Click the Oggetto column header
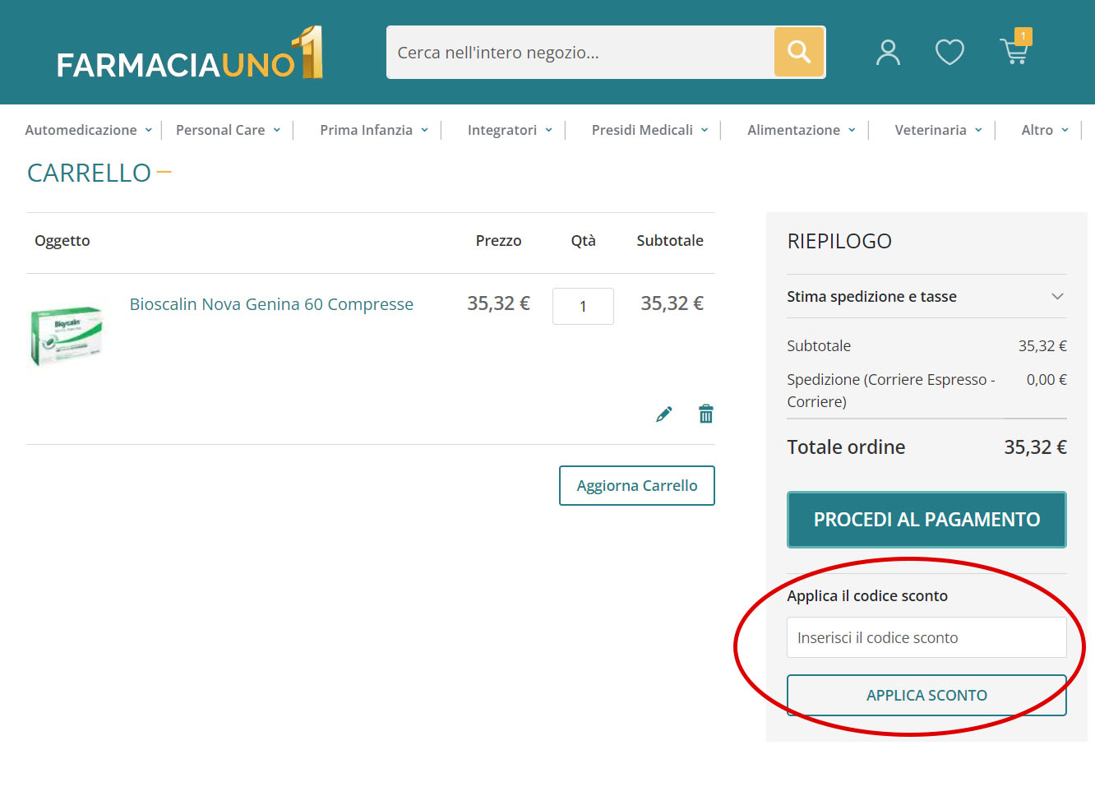This screenshot has width=1095, height=810. click(x=62, y=241)
